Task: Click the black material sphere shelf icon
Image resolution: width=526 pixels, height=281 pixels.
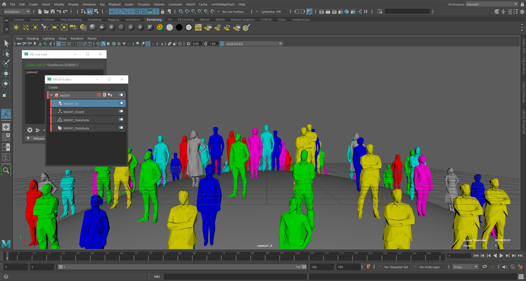Action: point(179,28)
